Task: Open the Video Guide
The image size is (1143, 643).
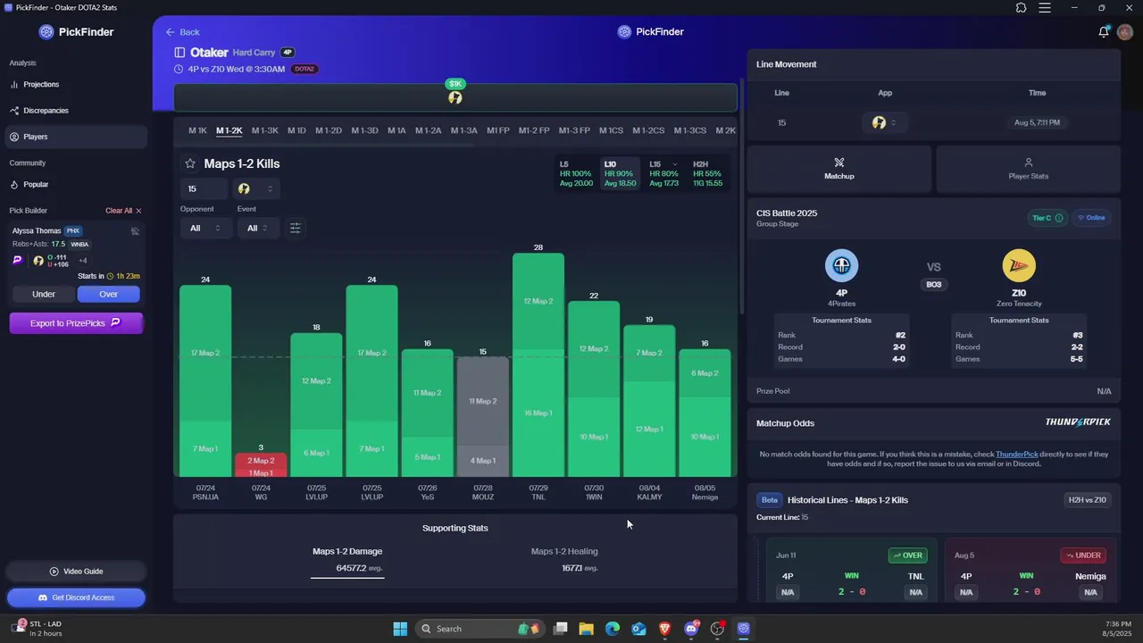Action: coord(76,572)
